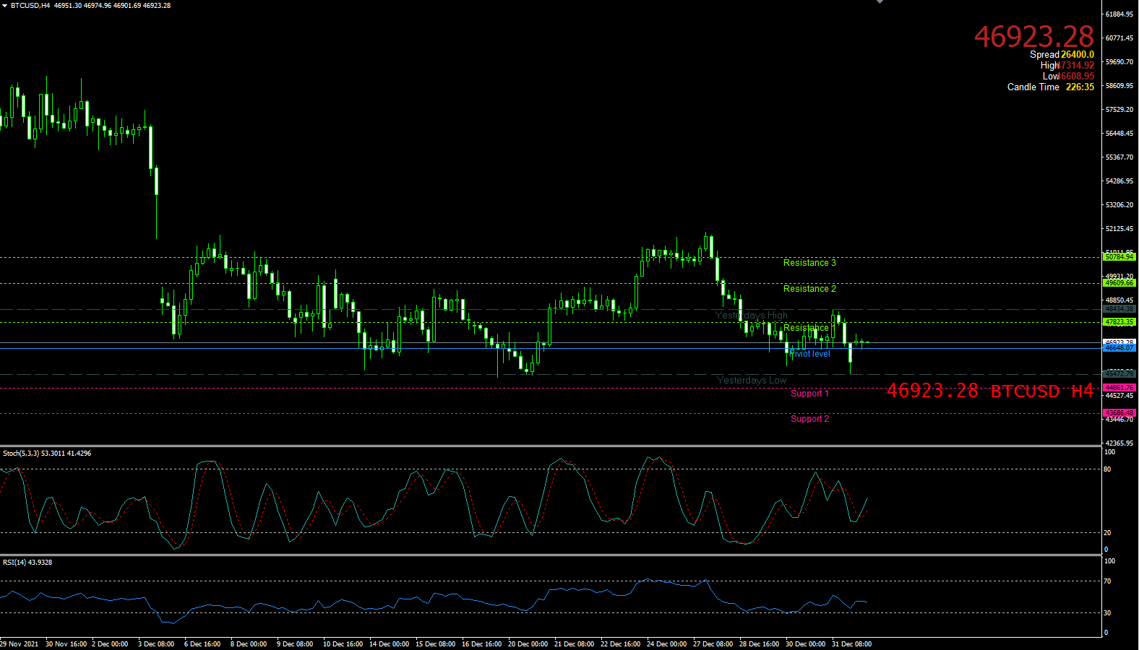Select the Support 2 level label

point(809,419)
